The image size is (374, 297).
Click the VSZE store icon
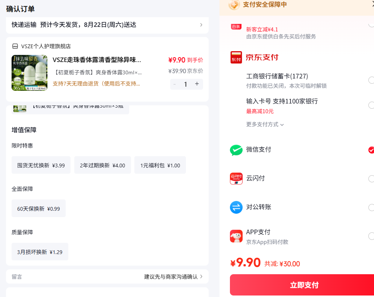(x=15, y=46)
